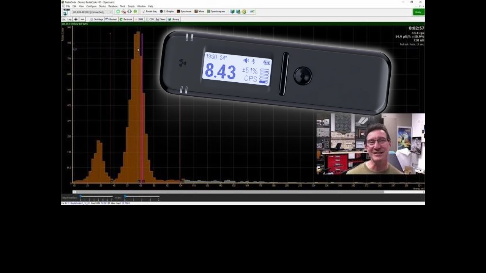
Task: Export spectrum with XML button
Action: click(x=139, y=19)
